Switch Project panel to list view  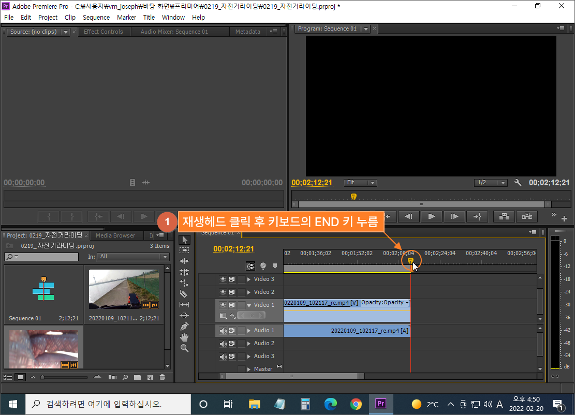pyautogui.click(x=8, y=377)
